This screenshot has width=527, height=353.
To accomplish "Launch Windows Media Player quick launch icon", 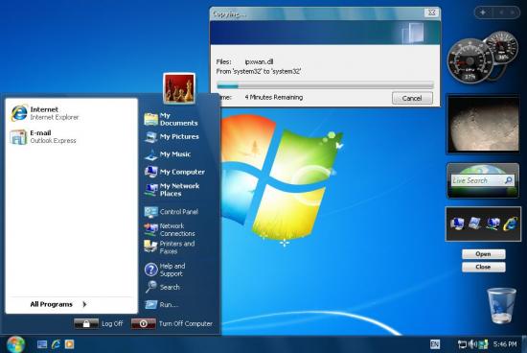I will coord(69,344).
